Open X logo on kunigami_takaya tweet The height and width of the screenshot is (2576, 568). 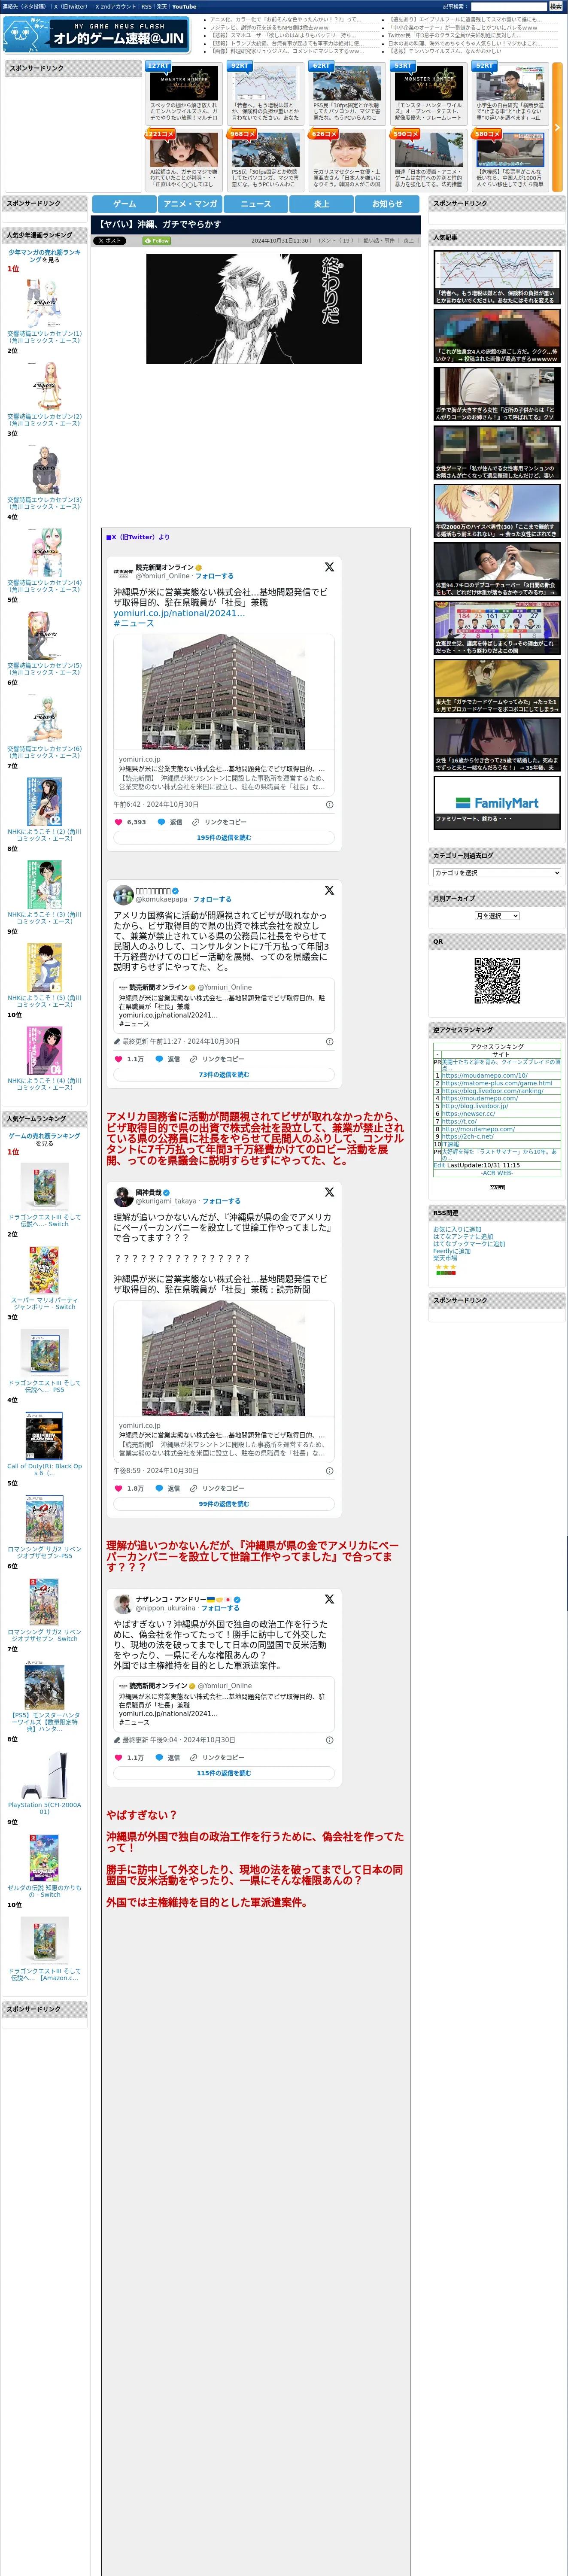[x=329, y=1192]
